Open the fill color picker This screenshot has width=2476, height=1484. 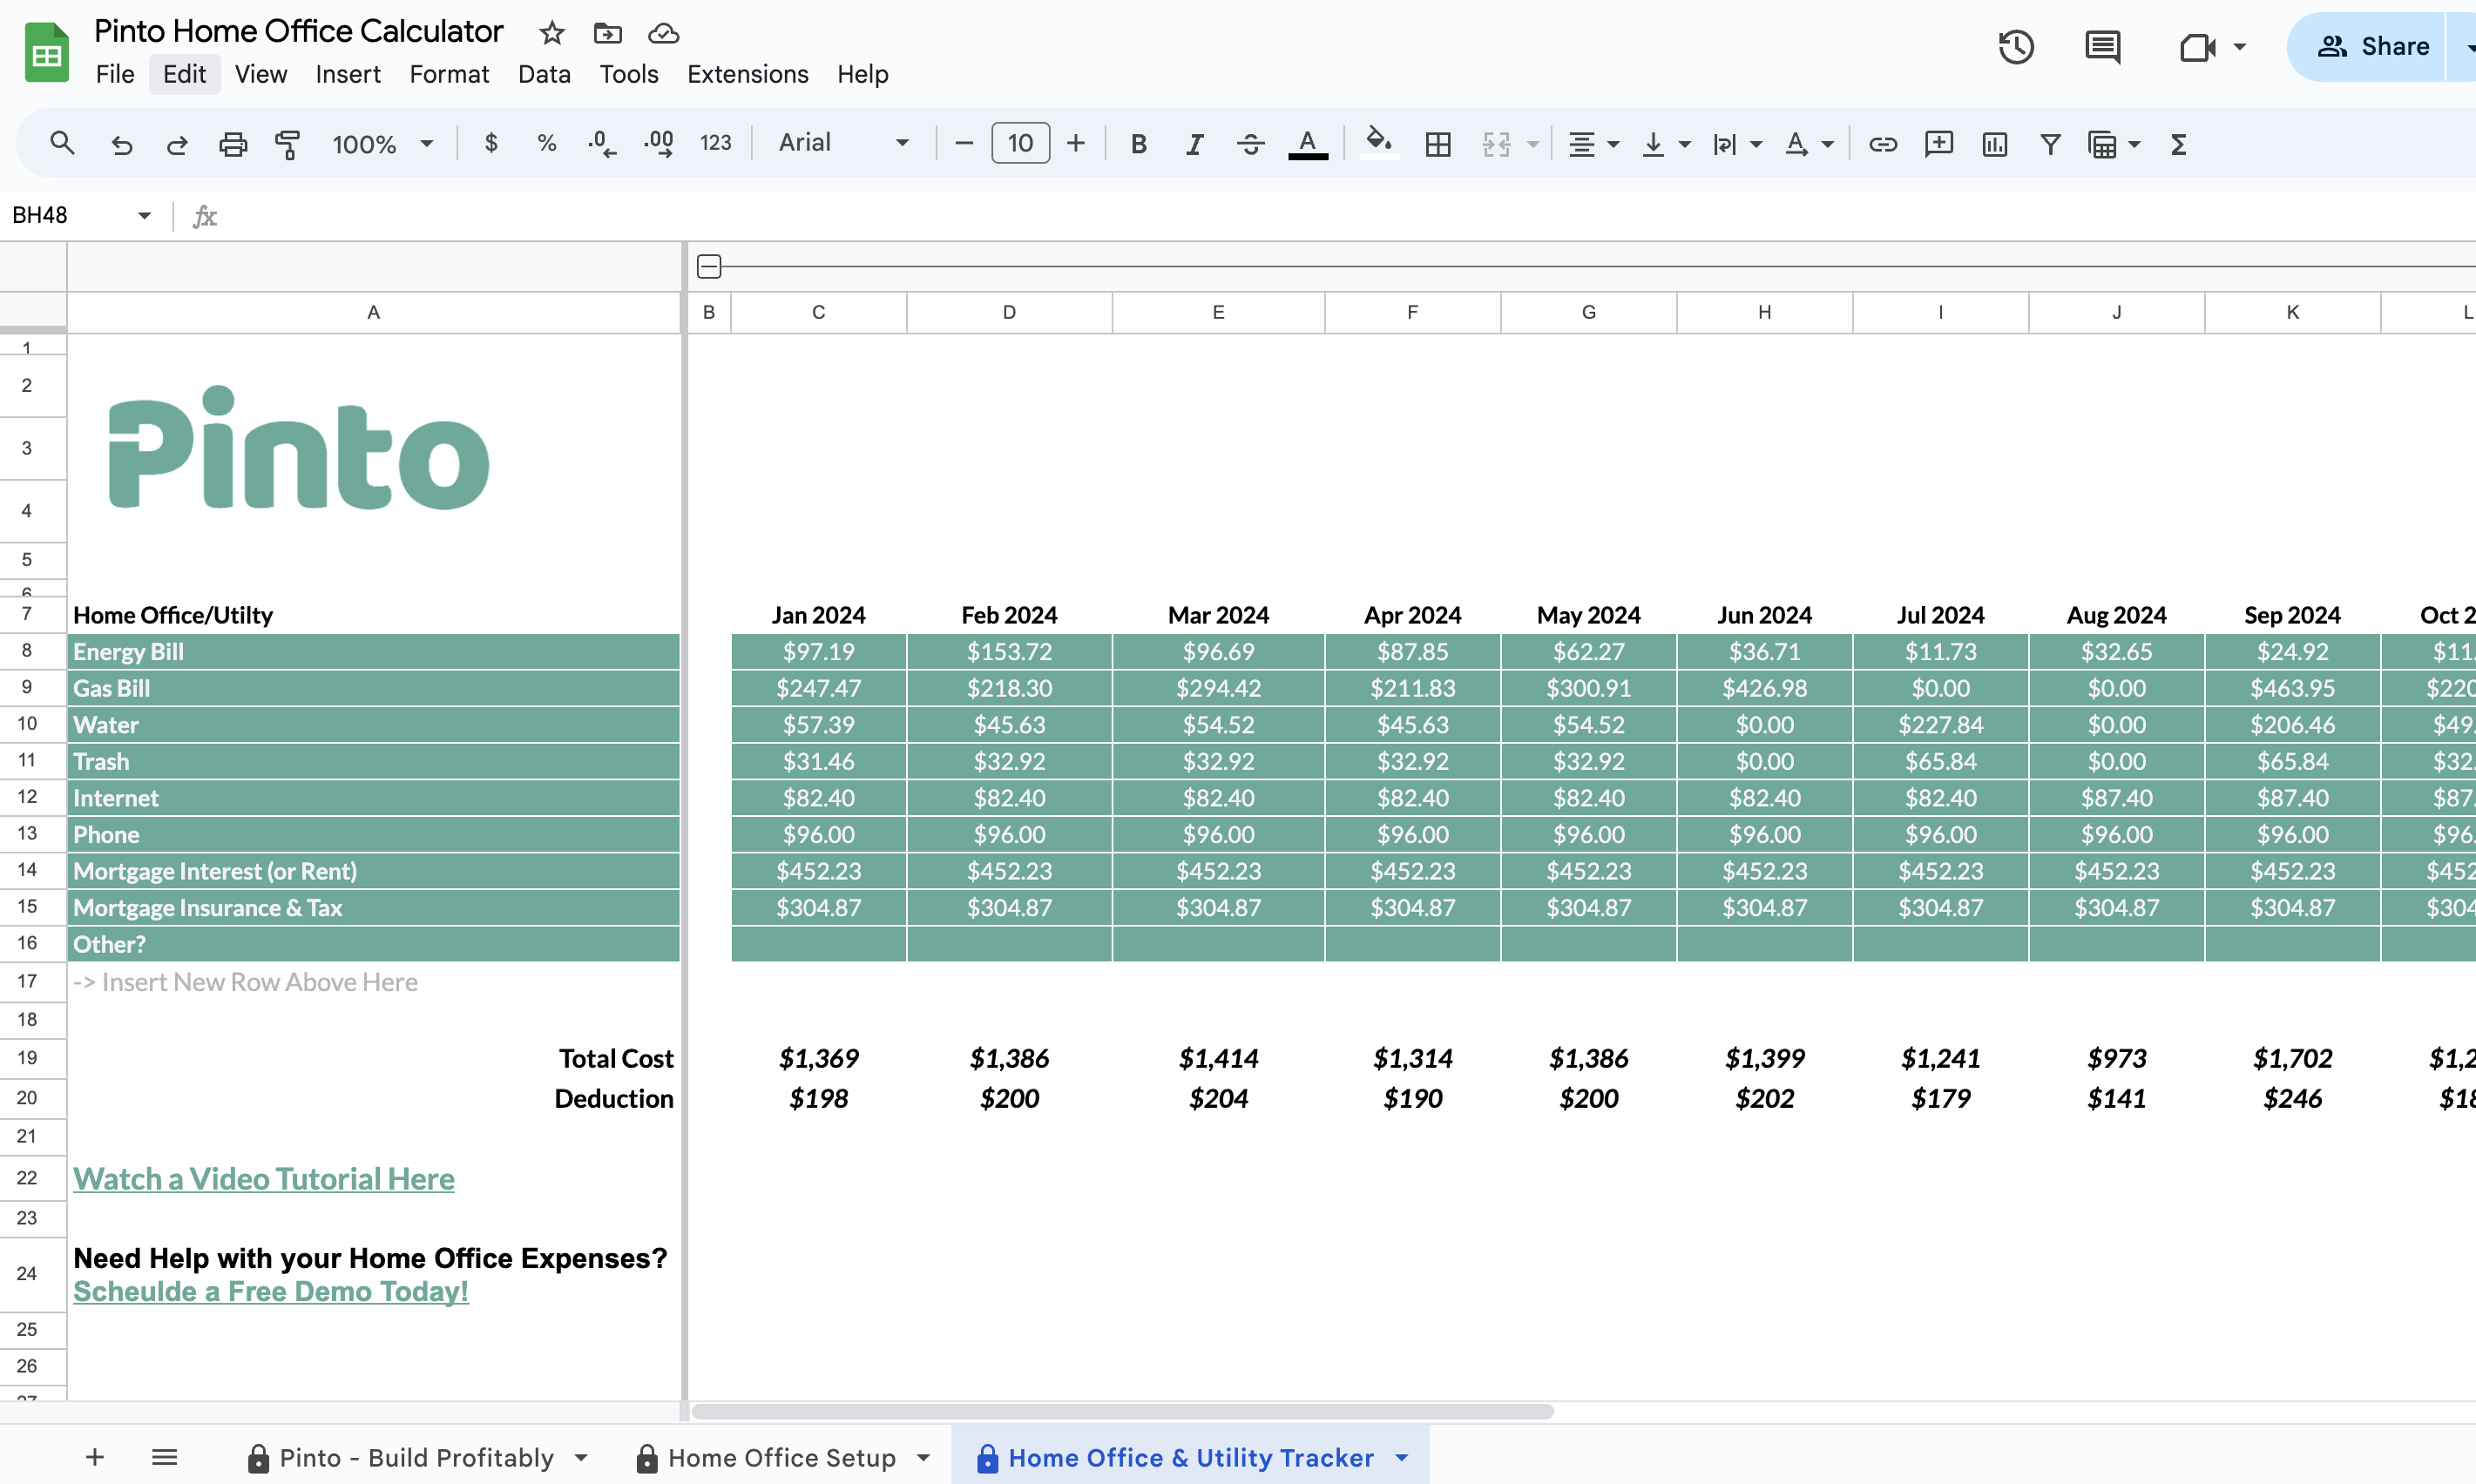(x=1377, y=143)
